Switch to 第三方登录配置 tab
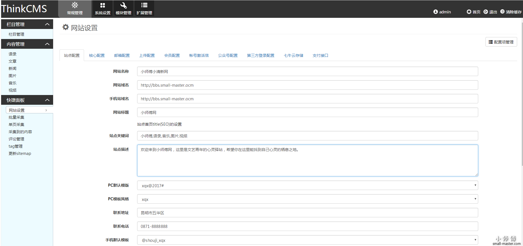Viewport: 523px width, 246px height. tap(261, 55)
